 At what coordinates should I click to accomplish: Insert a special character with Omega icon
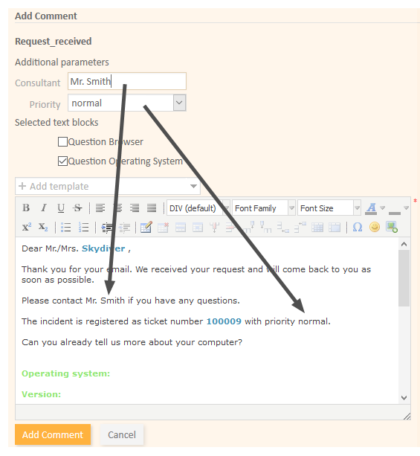pyautogui.click(x=358, y=227)
